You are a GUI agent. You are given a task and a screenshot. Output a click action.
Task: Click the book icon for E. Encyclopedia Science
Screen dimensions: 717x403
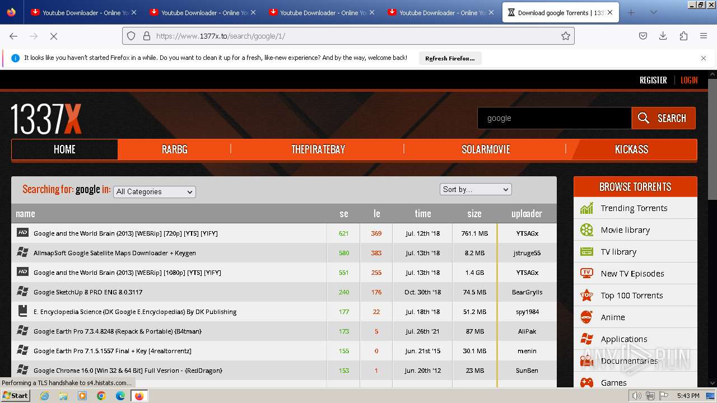tap(22, 311)
